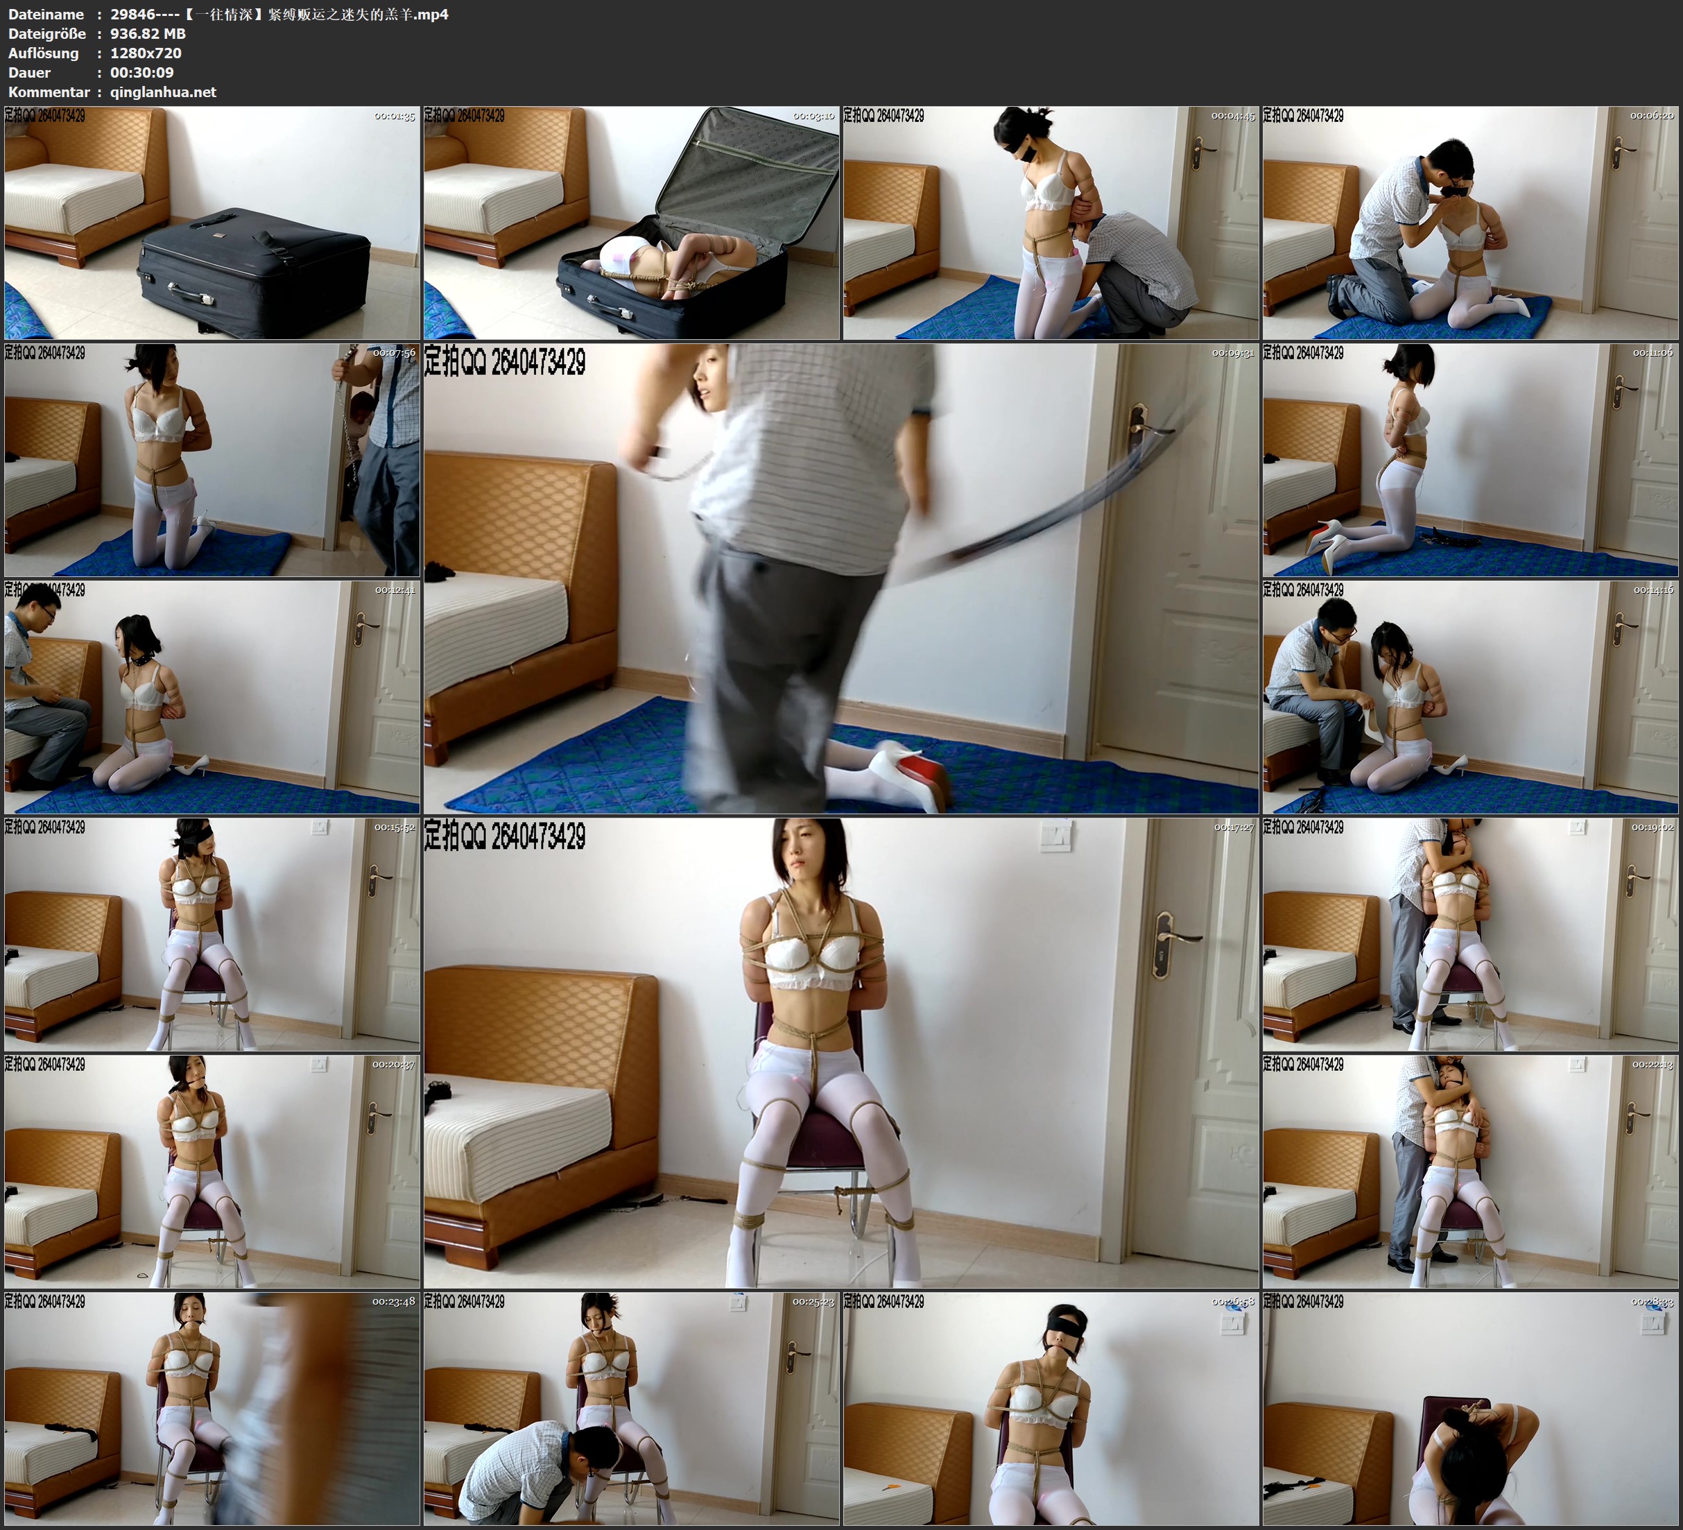The width and height of the screenshot is (1683, 1530).
Task: Open the frame marked 00:04:45
Action: 1050,223
